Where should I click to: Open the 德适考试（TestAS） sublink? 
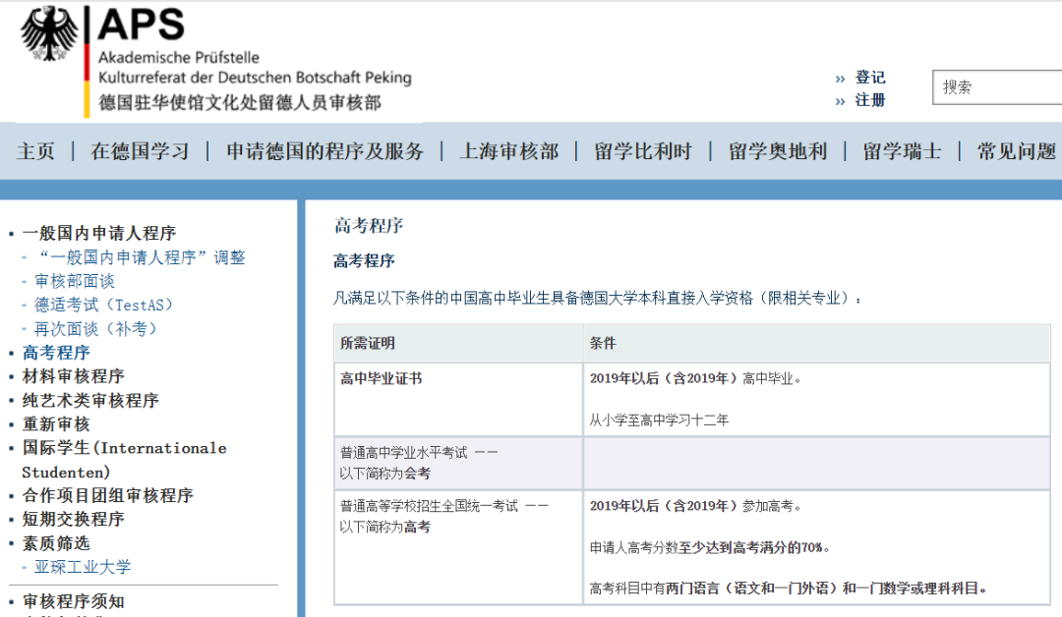click(103, 306)
